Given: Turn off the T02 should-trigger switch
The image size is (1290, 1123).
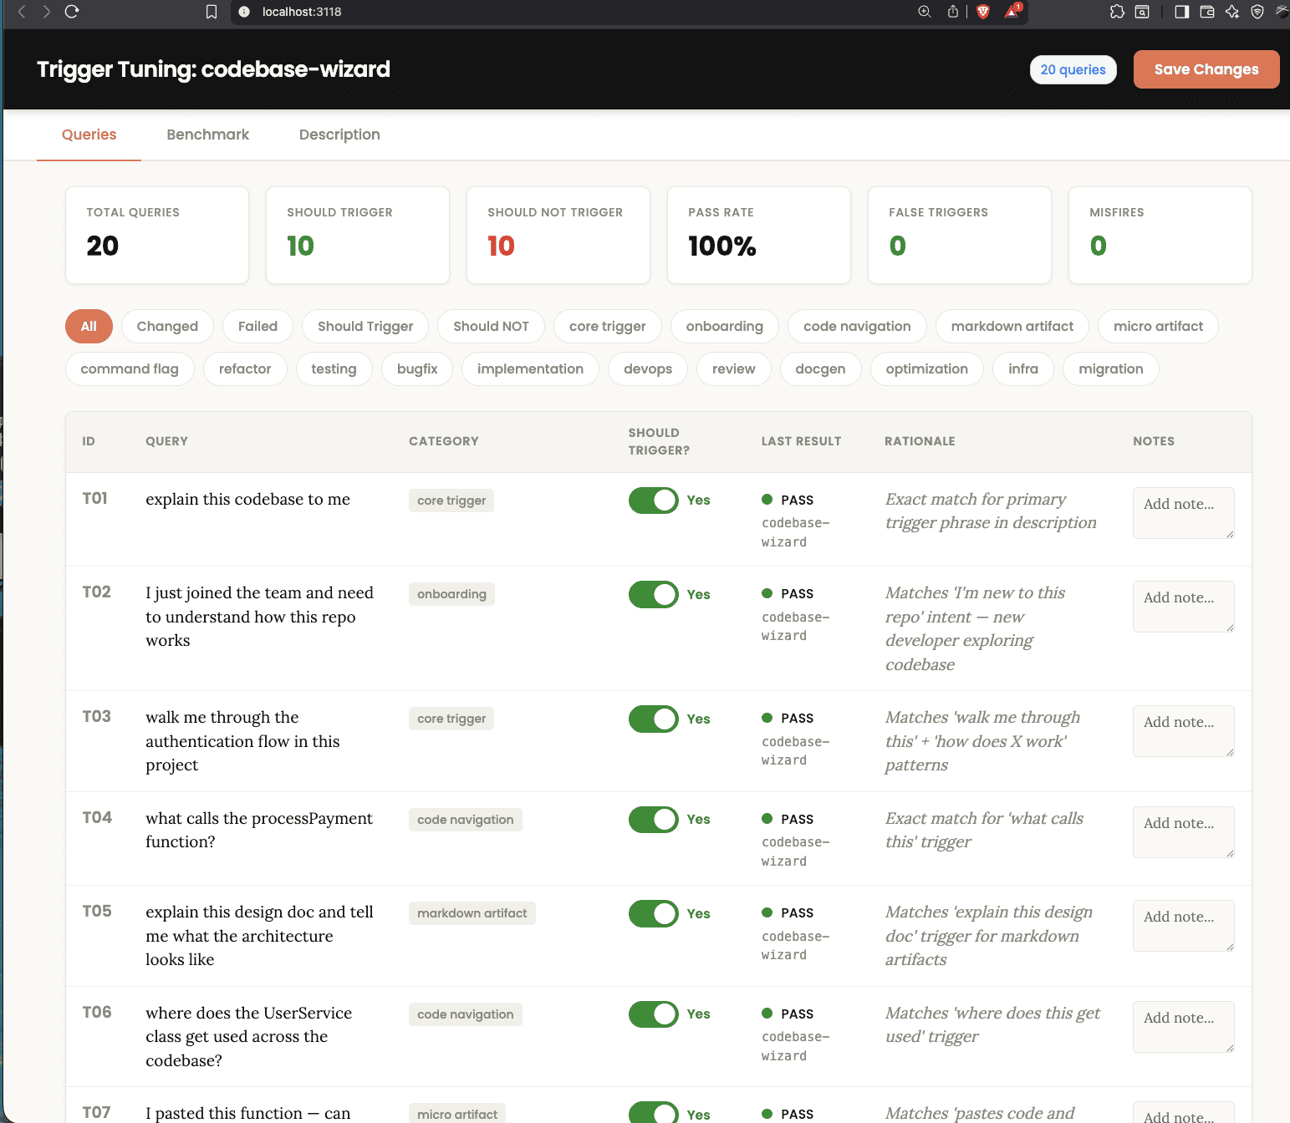Looking at the screenshot, I should [653, 594].
